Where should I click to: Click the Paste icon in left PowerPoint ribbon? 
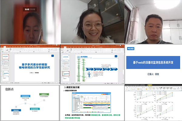coord(2,49)
